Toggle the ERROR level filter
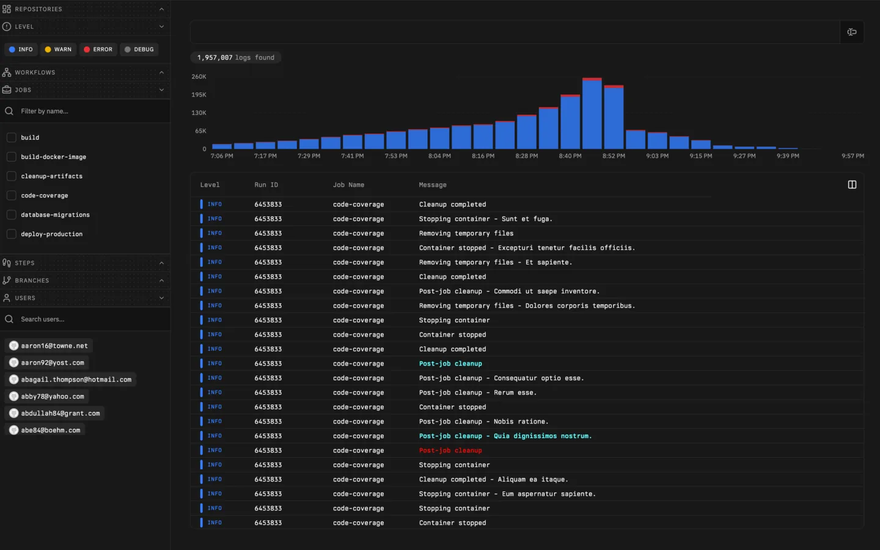The width and height of the screenshot is (880, 550). 98,50
